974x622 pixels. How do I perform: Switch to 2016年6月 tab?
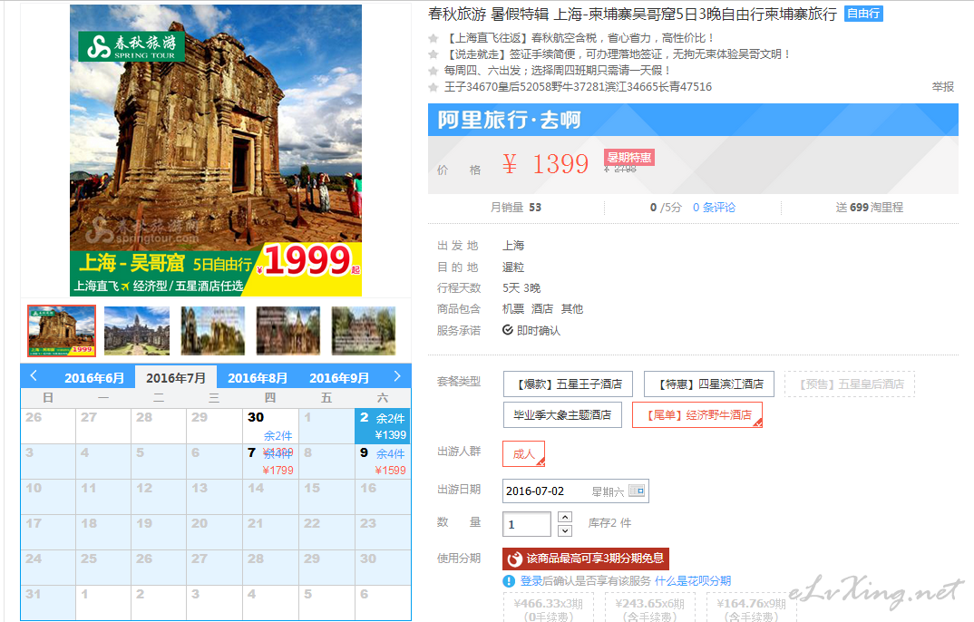pyautogui.click(x=94, y=377)
